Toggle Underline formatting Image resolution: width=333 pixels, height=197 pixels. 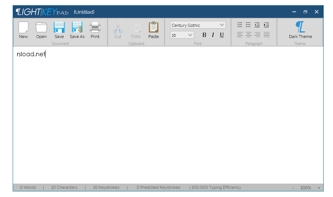point(222,35)
